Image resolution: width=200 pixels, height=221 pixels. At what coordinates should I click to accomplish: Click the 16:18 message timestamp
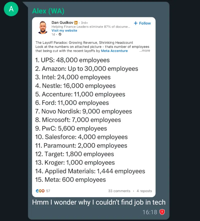pyautogui.click(x=149, y=212)
